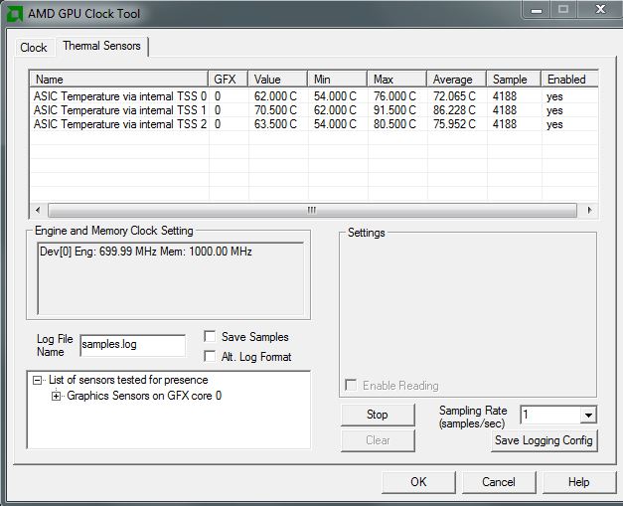This screenshot has height=506, width=623.
Task: Click the 80.500 C max cell
Action: (394, 124)
